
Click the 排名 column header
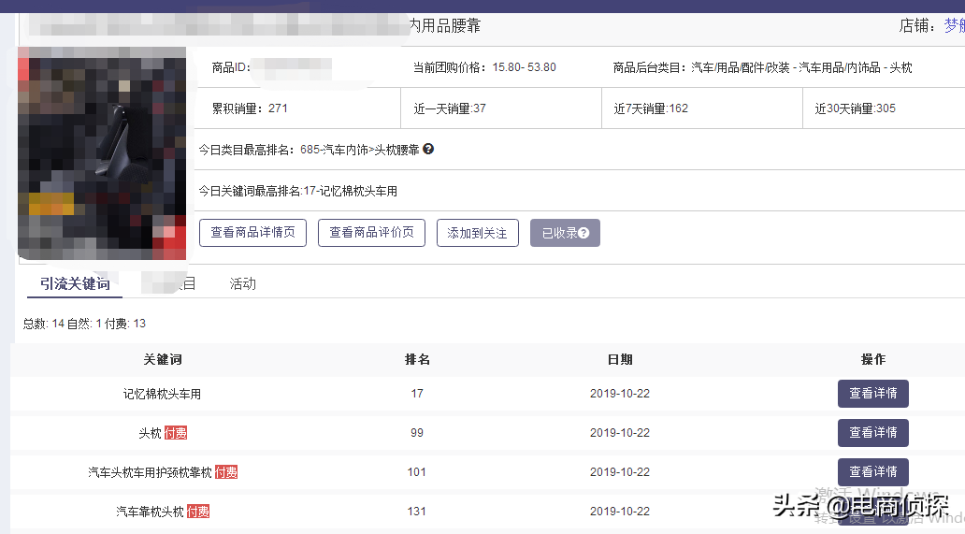pos(417,359)
